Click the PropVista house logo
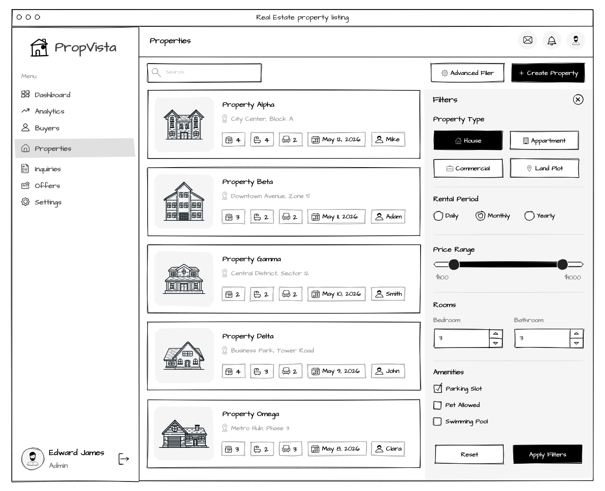 pos(39,47)
